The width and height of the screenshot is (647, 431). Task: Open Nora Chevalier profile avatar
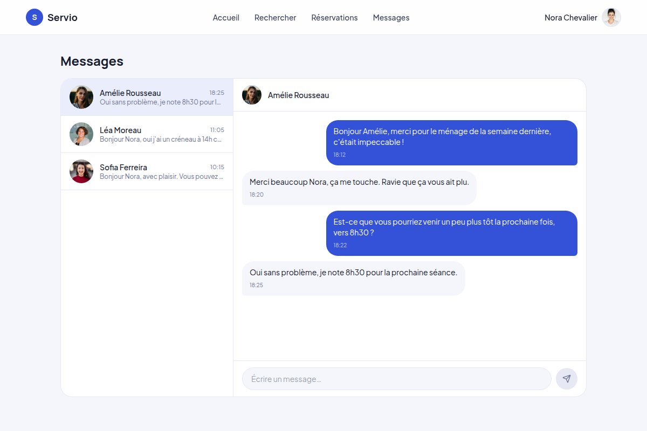[611, 17]
